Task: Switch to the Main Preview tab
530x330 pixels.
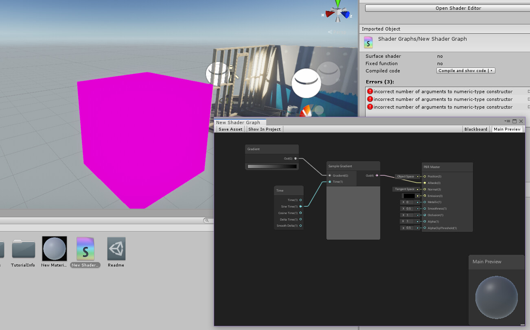Action: [507, 129]
